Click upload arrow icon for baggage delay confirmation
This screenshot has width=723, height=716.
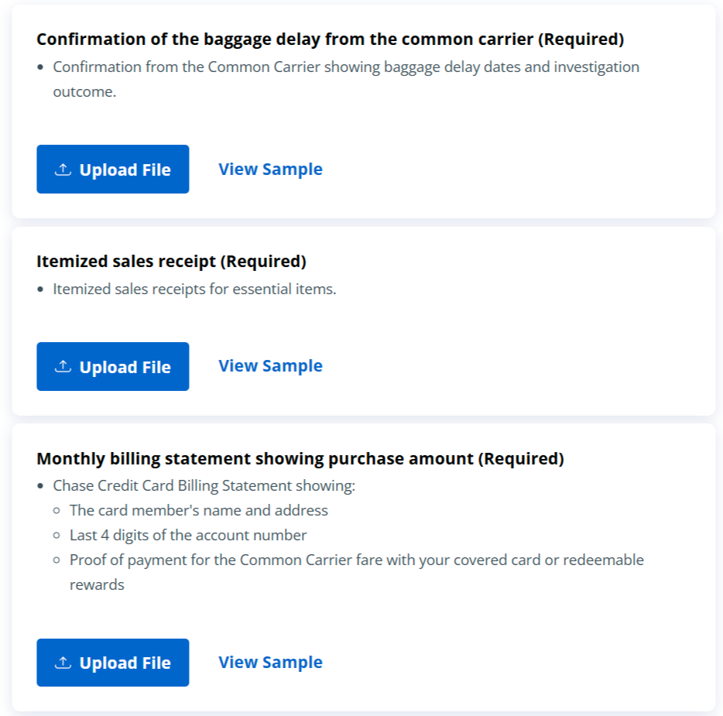(63, 170)
